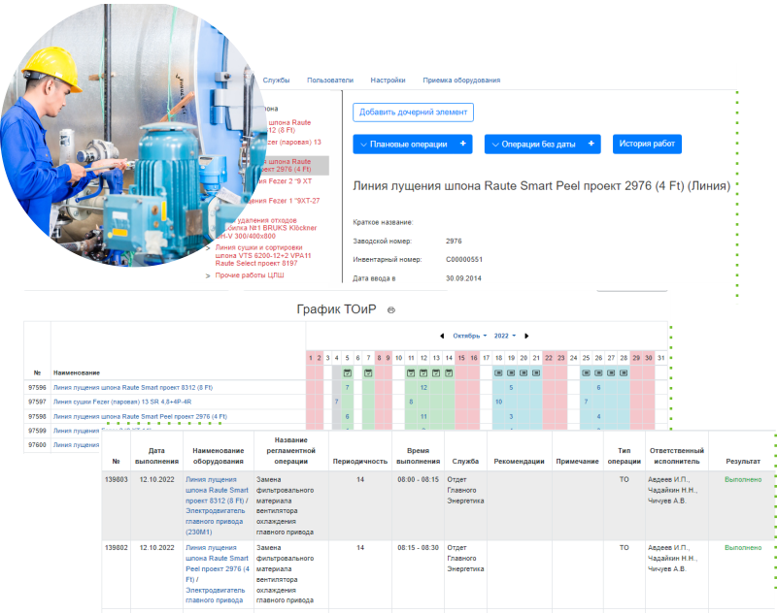The image size is (777, 613).
Task: Open the Октябрь month dropdown
Action: 470,336
